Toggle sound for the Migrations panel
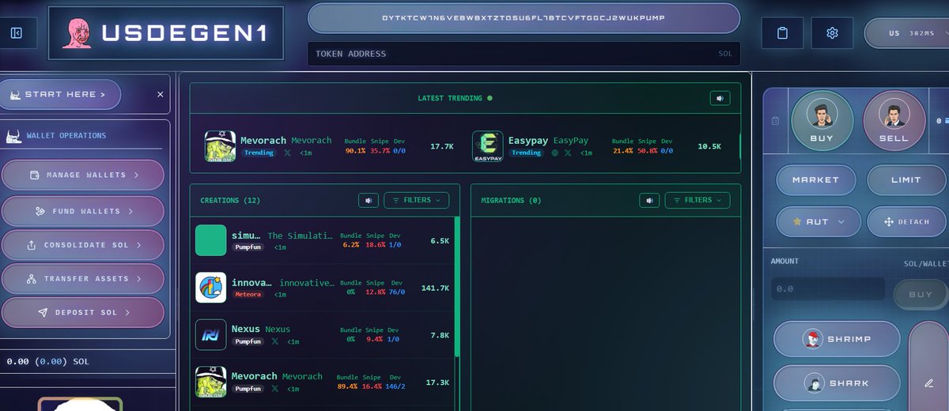Screen dimensions: 949x411 click(x=649, y=201)
